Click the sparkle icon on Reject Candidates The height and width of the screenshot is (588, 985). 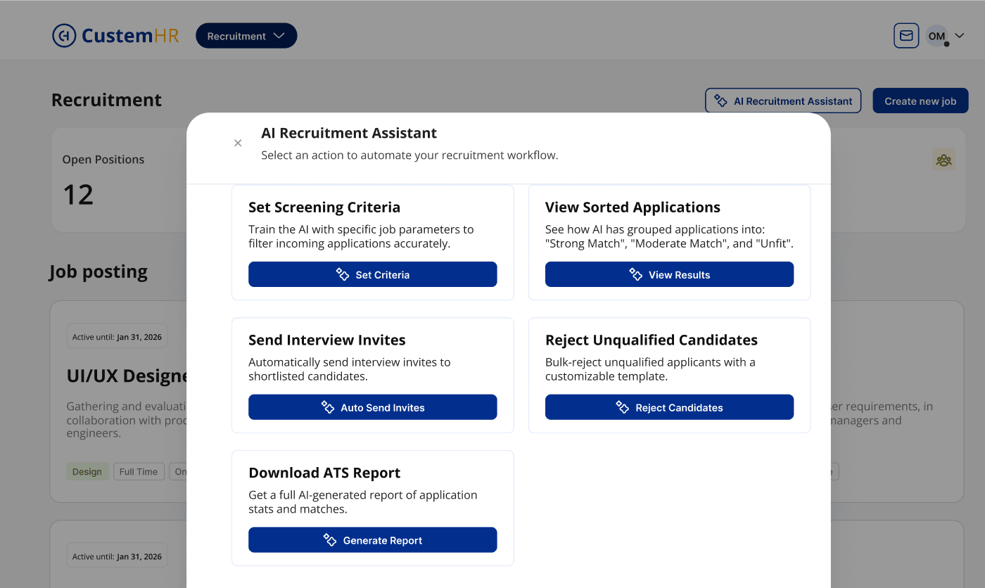tap(622, 407)
